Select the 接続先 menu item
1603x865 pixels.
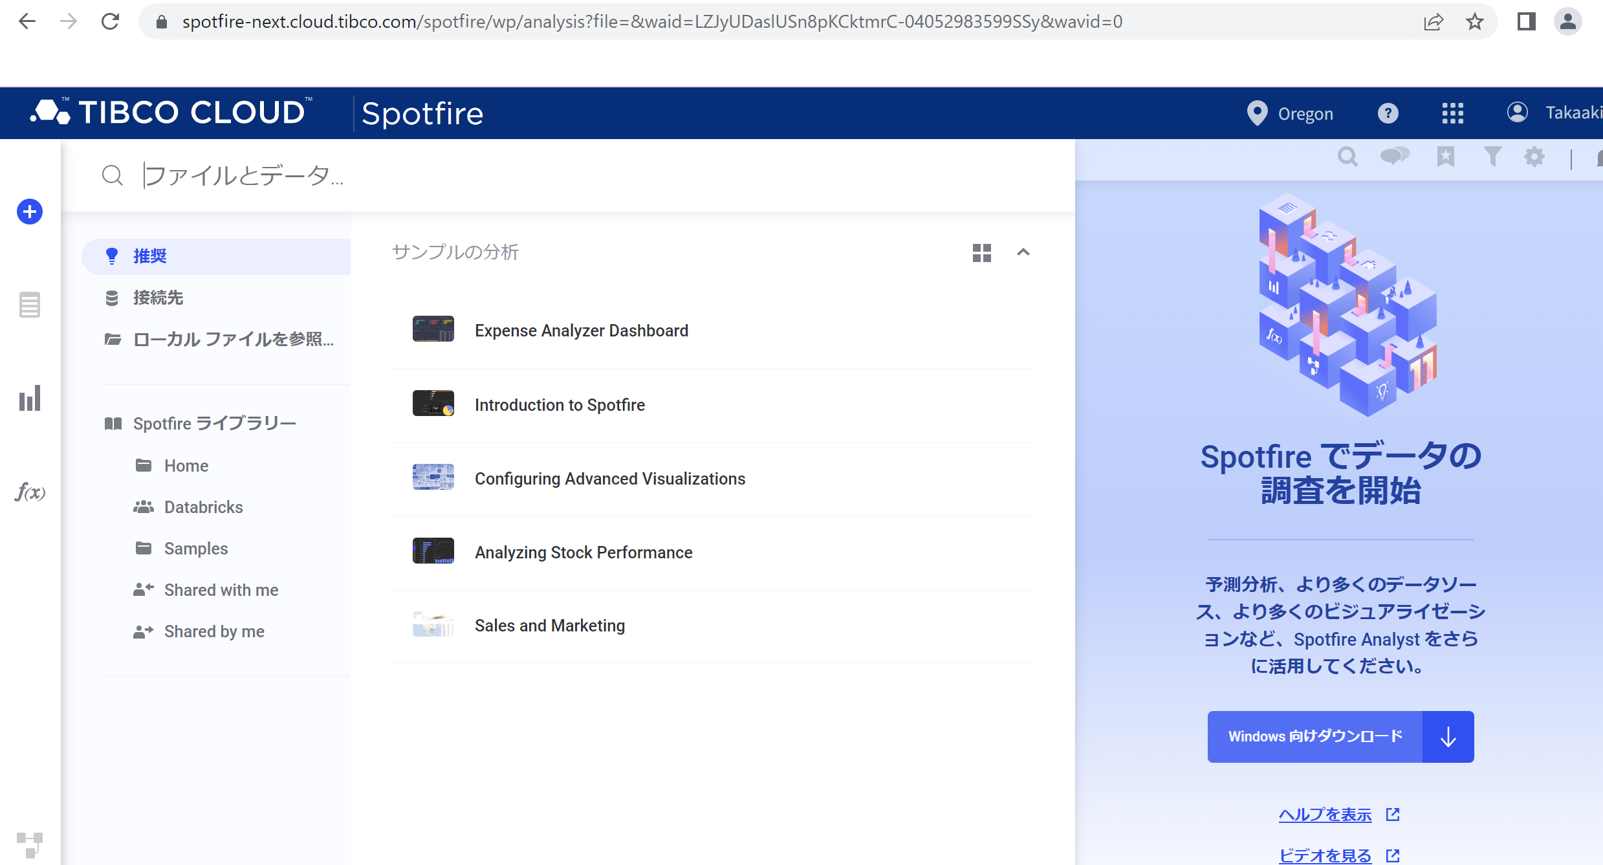(158, 298)
